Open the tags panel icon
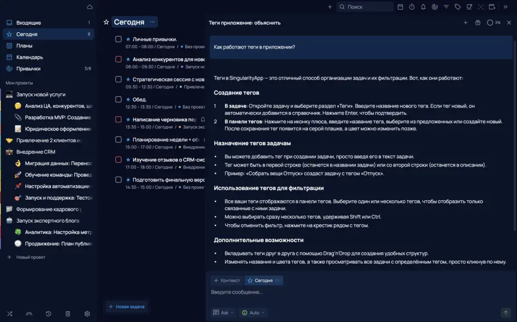Viewport: 517px width, 322px height. pyautogui.click(x=457, y=7)
